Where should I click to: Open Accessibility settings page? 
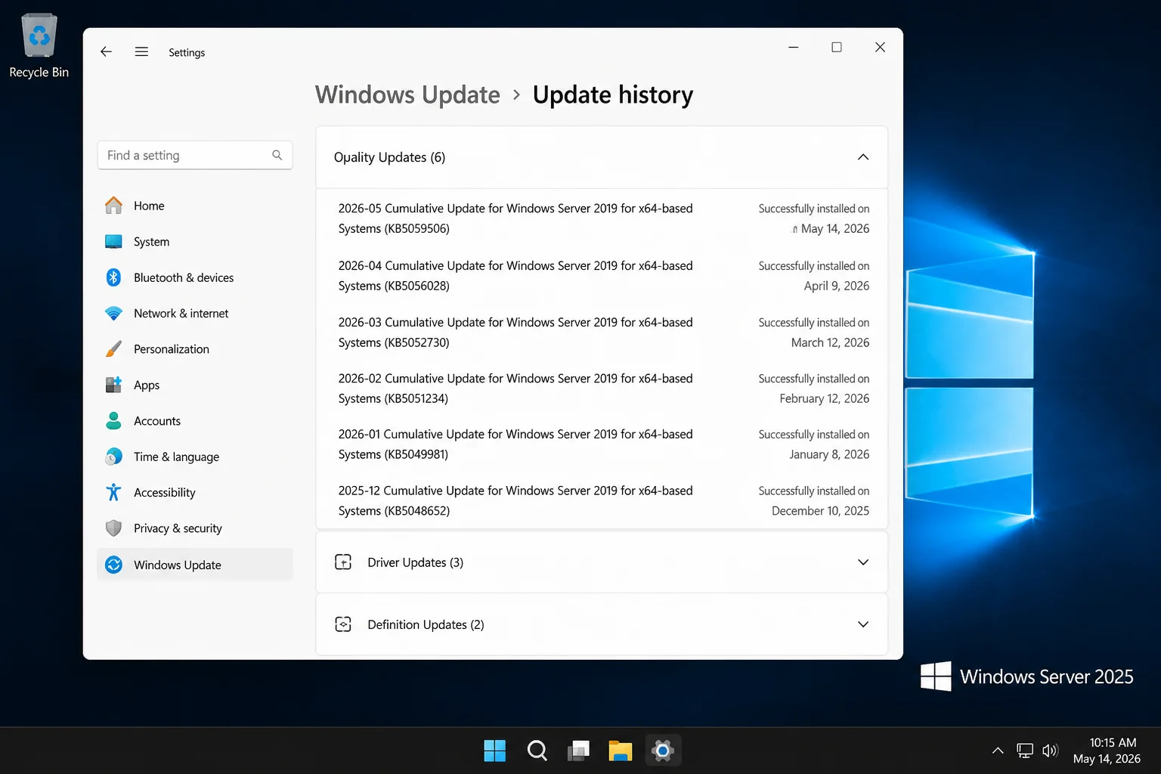tap(195, 492)
